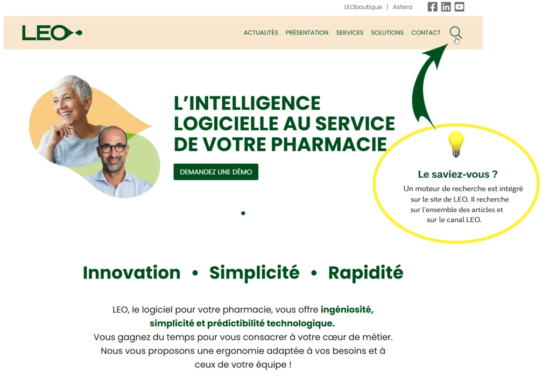Click the hero image of two people
Image resolution: width=549 pixels, height=383 pixels.
(x=95, y=136)
